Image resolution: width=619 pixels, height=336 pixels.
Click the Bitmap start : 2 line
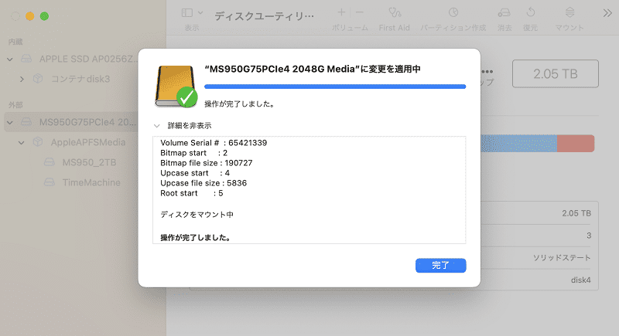click(x=194, y=153)
